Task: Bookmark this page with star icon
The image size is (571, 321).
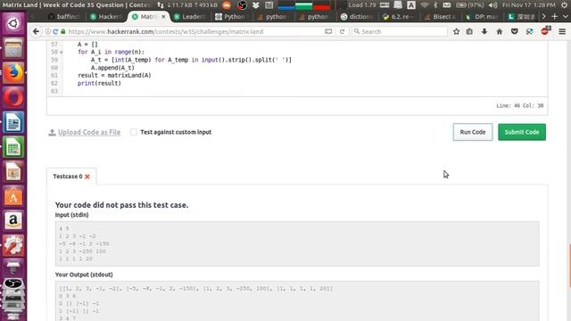Action: [x=456, y=32]
